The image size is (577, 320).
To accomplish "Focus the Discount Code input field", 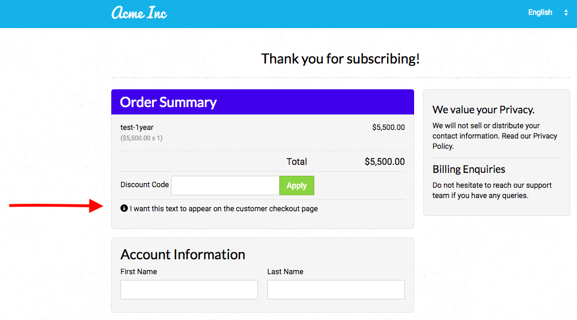I will click(x=225, y=185).
